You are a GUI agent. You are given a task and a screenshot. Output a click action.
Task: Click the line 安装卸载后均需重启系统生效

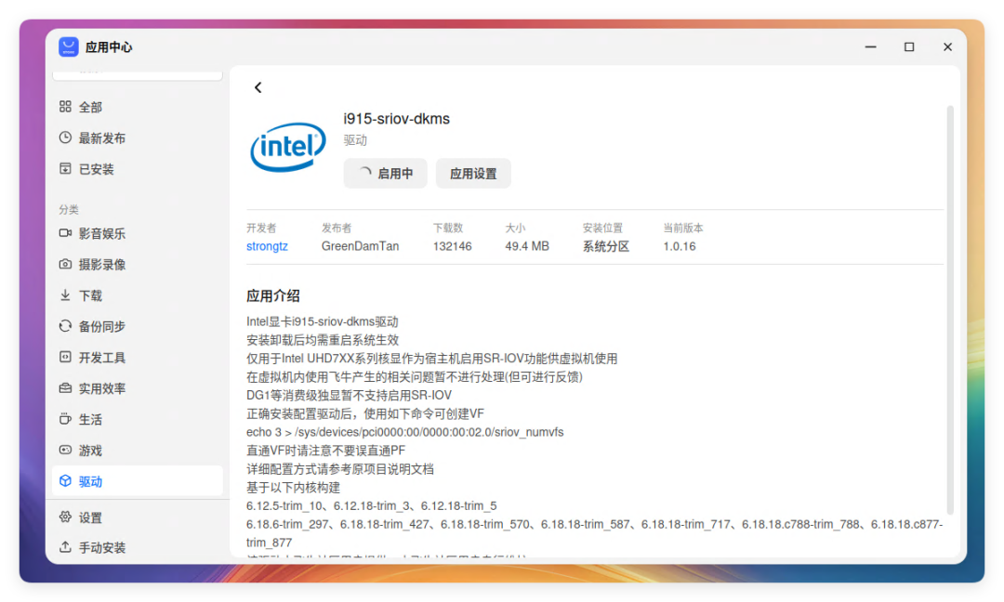tap(323, 340)
